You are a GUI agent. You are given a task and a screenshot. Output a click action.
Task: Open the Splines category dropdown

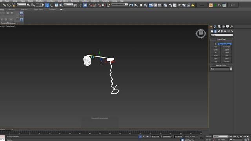222,35
